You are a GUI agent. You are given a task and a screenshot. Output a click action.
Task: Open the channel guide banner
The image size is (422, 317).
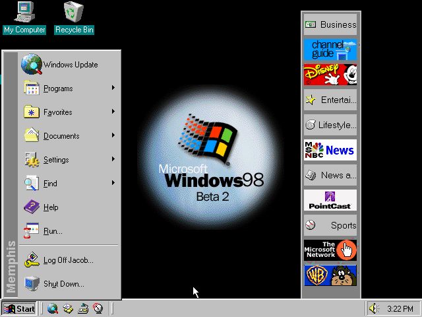click(330, 50)
